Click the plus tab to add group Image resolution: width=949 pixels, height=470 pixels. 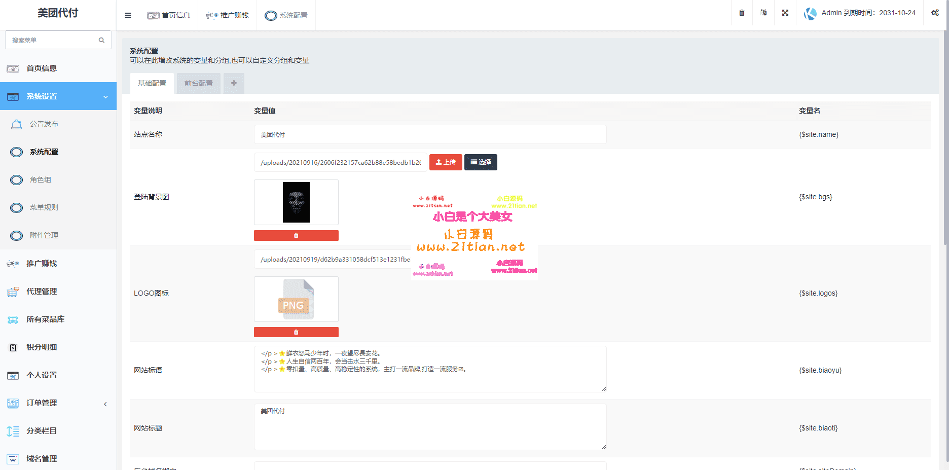pyautogui.click(x=234, y=83)
